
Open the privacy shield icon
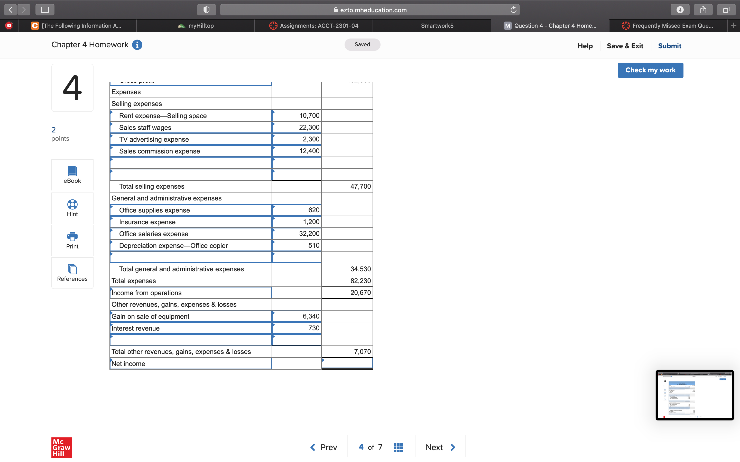(206, 10)
